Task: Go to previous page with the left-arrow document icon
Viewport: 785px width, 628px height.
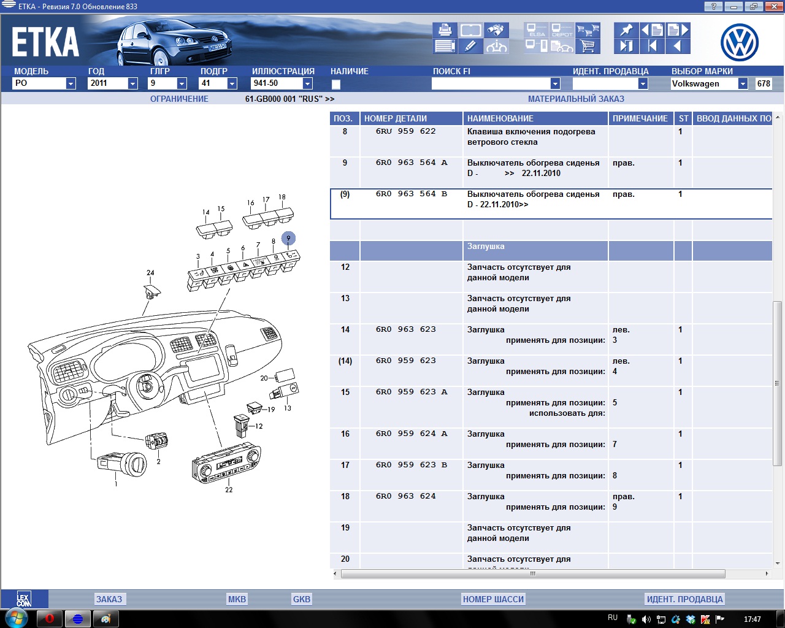Action: point(653,30)
